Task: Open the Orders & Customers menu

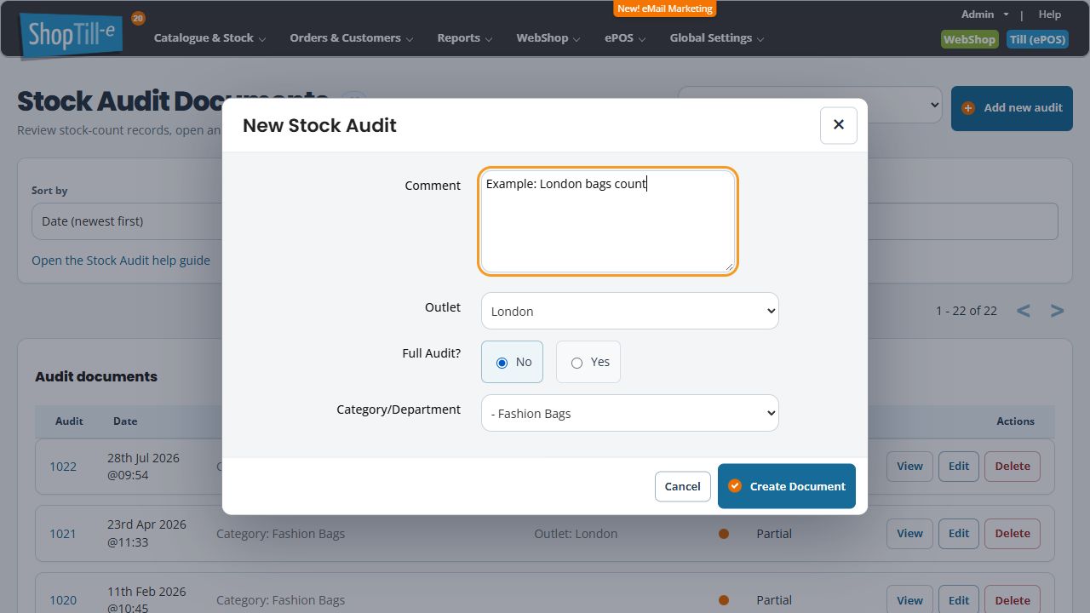Action: click(x=351, y=38)
